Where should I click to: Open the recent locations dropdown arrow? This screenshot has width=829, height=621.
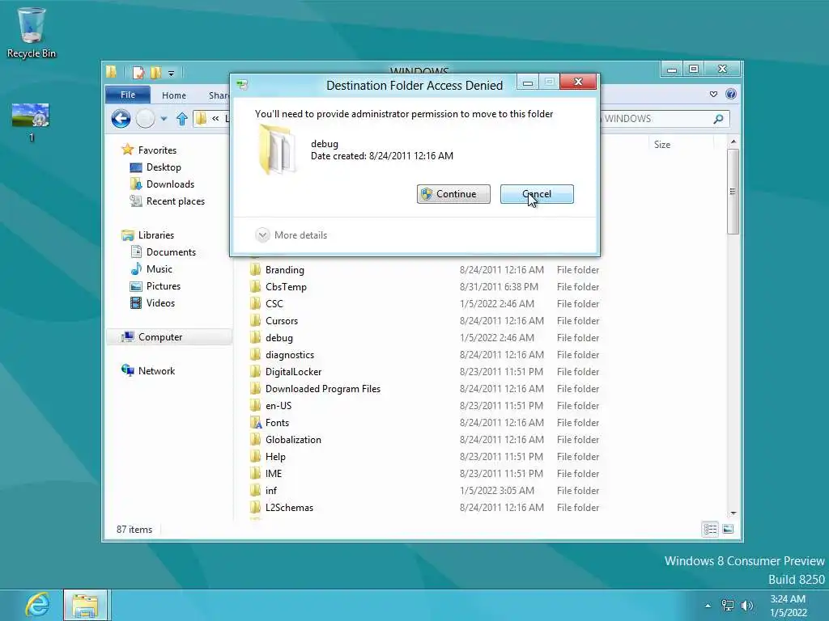[164, 119]
